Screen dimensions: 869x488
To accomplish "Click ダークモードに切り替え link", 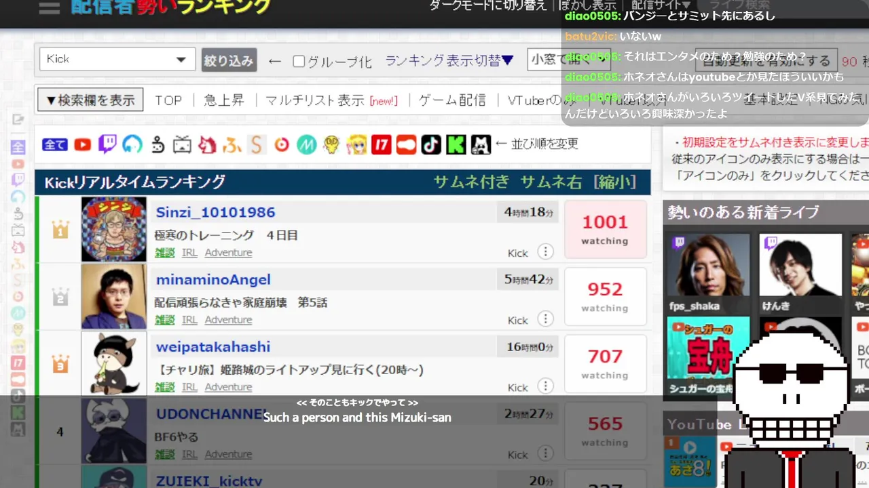I will click(487, 5).
